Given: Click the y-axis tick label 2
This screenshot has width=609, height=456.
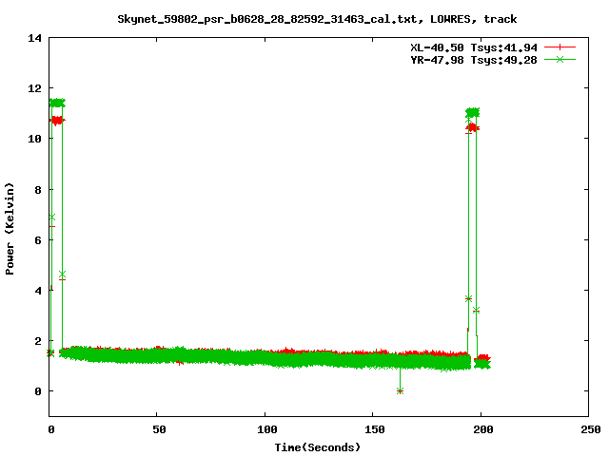Looking at the screenshot, I should coord(38,341).
